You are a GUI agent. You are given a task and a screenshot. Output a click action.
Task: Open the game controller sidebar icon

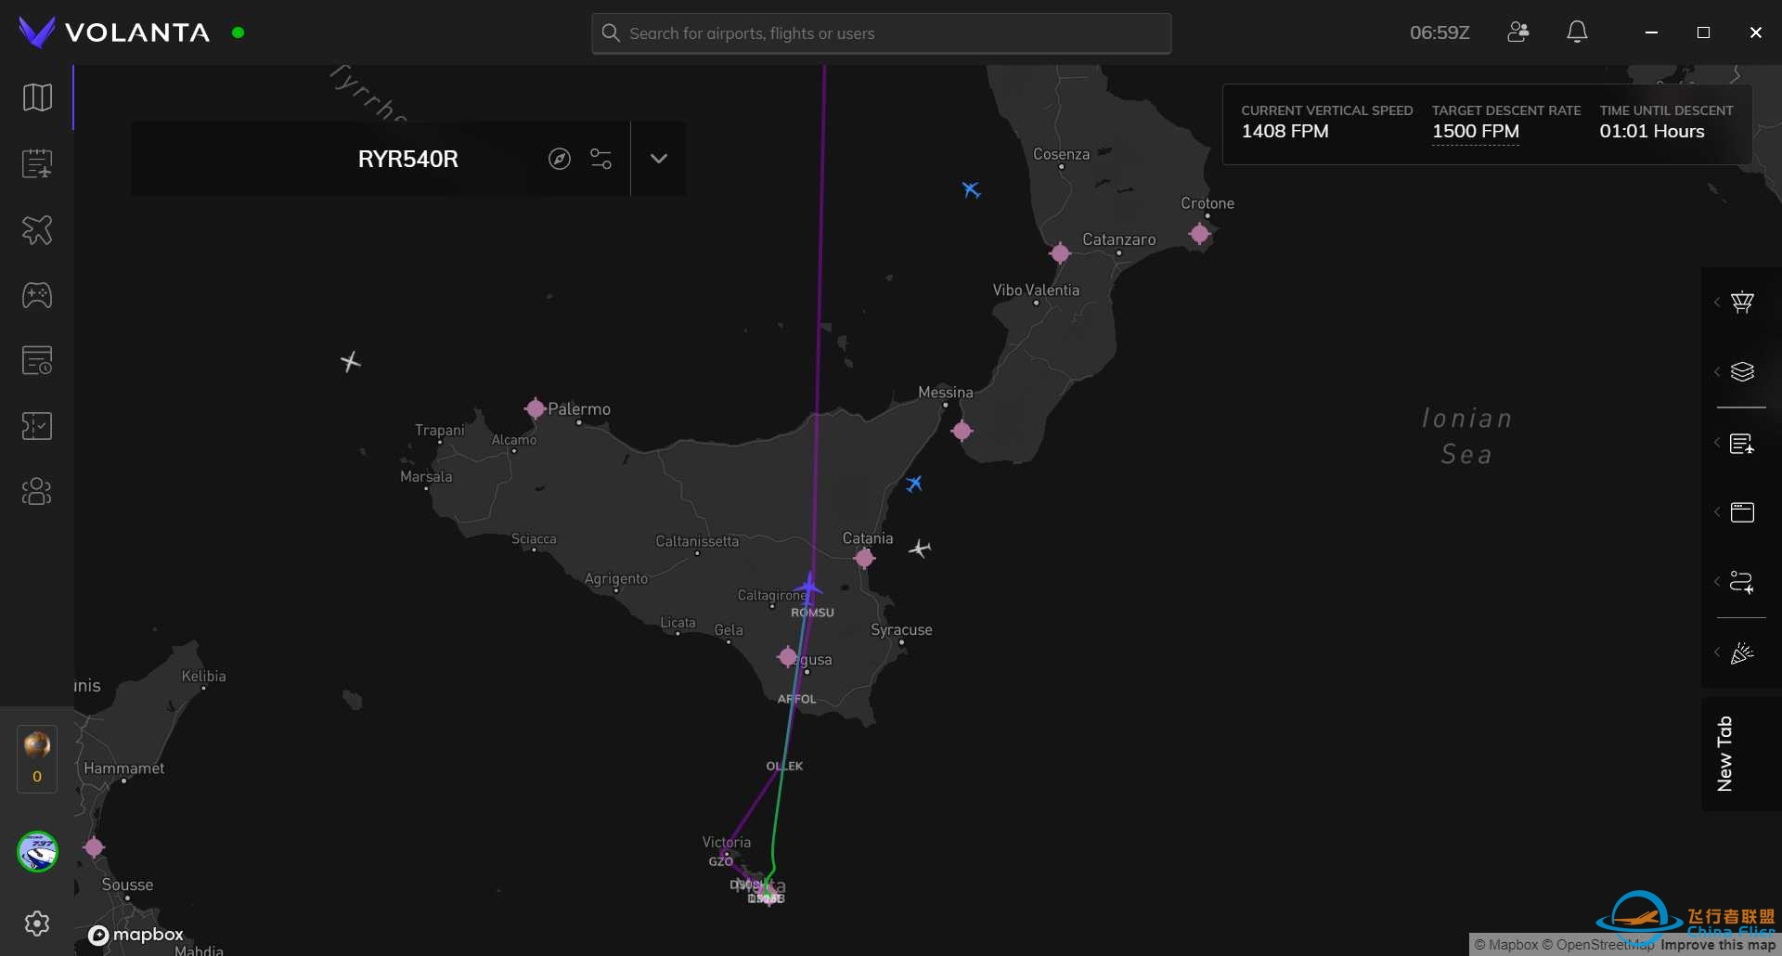pos(37,295)
